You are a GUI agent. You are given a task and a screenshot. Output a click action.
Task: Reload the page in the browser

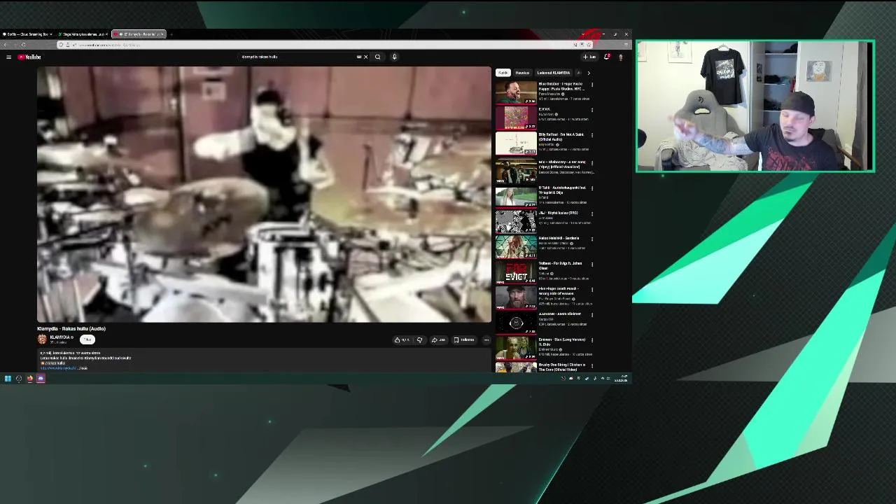[23, 45]
